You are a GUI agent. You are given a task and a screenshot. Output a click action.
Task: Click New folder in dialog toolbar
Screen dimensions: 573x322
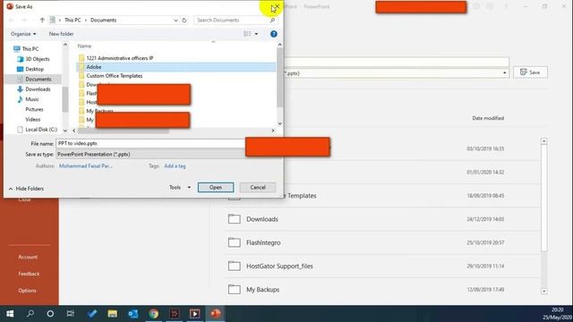pos(62,34)
